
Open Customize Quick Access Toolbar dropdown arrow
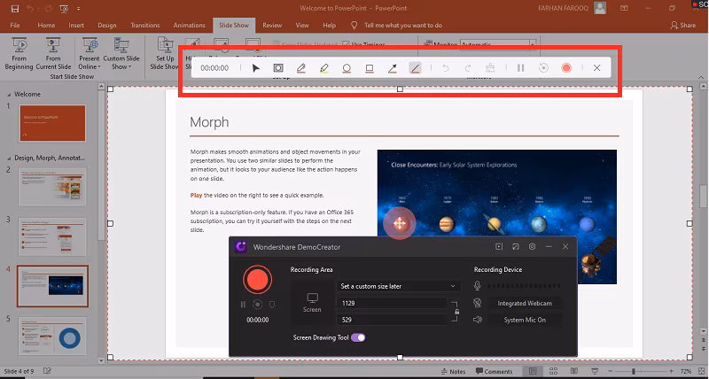[79, 9]
